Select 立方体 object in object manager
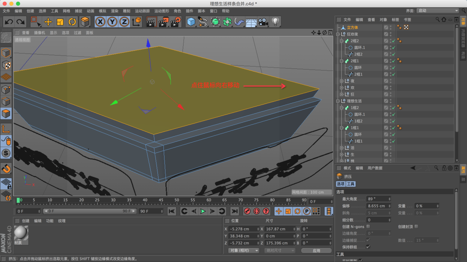Screen dimensions: 467x262 pos(352,27)
